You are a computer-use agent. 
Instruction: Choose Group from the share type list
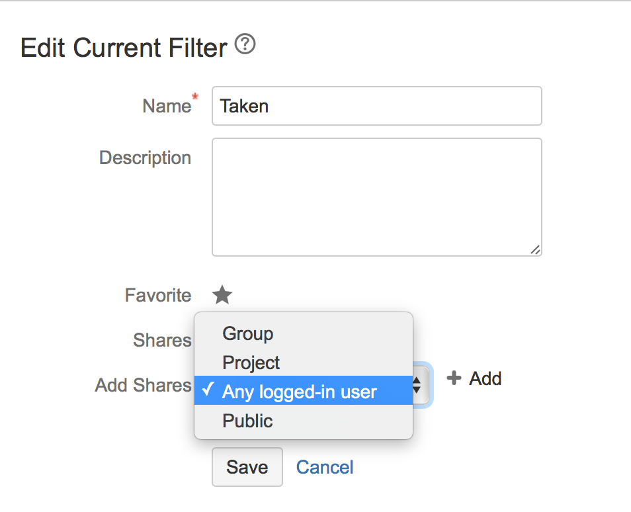(x=248, y=333)
